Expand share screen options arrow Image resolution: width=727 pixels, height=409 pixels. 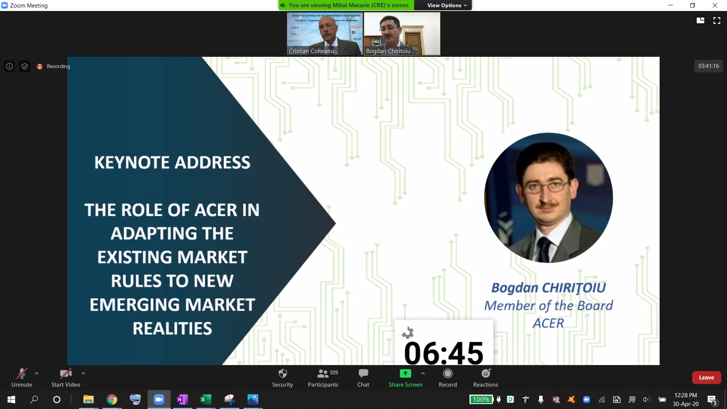click(423, 373)
